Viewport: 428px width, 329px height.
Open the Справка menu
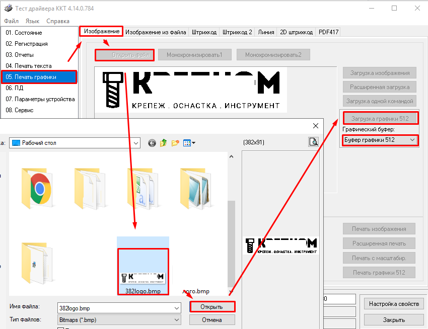58,21
